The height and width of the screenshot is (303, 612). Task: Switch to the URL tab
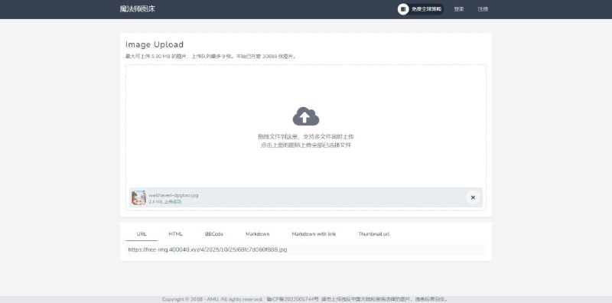tap(142, 234)
